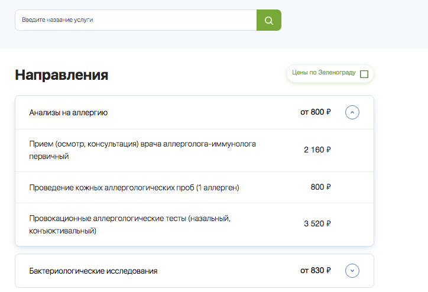This screenshot has width=428, height=292.
Task: Expand the Бактериологические исследования chevron
Action: [x=352, y=271]
